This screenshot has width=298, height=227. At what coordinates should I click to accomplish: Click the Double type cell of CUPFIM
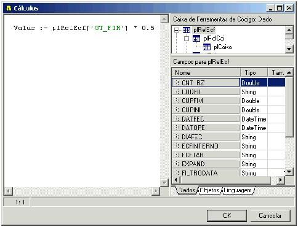pyautogui.click(x=254, y=101)
